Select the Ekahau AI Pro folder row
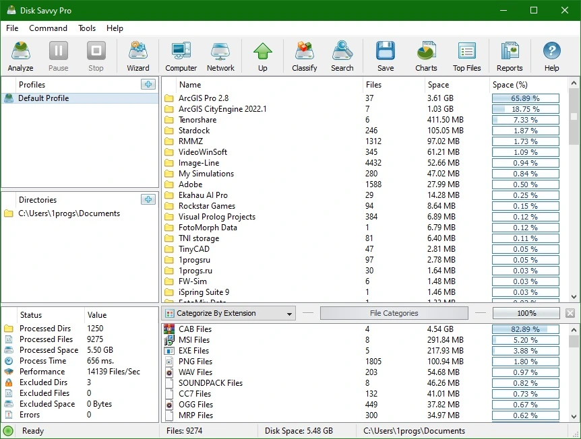Image resolution: width=581 pixels, height=439 pixels. [x=364, y=195]
